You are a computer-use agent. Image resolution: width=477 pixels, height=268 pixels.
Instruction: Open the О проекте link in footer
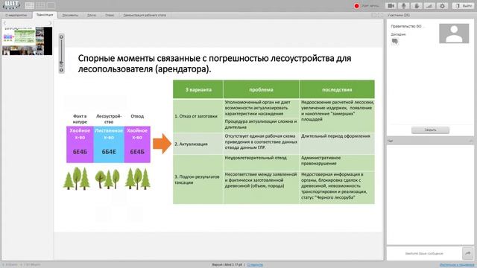click(x=255, y=265)
